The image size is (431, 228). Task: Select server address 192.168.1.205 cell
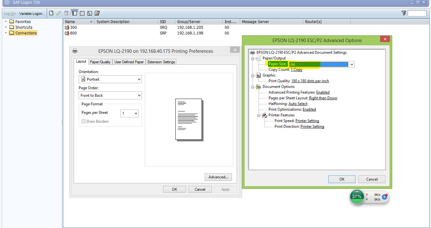(190, 28)
